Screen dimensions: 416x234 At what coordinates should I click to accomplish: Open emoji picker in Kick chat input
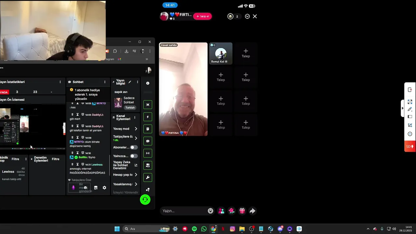[x=85, y=188]
